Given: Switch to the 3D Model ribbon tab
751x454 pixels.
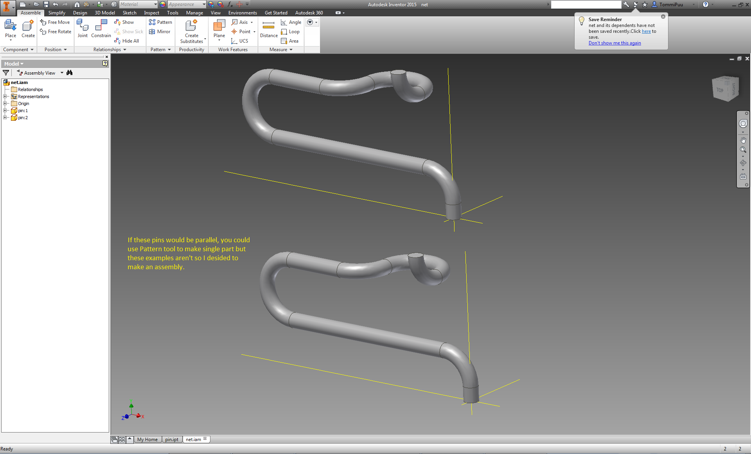Looking at the screenshot, I should point(105,13).
